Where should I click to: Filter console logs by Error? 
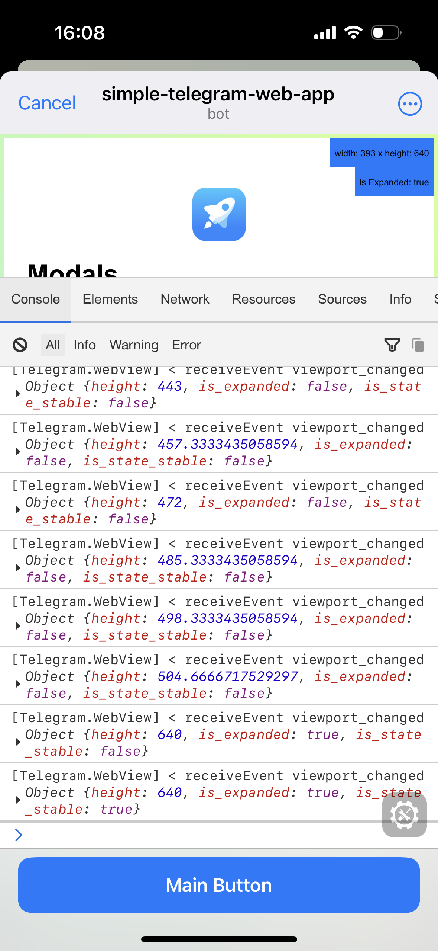point(186,345)
